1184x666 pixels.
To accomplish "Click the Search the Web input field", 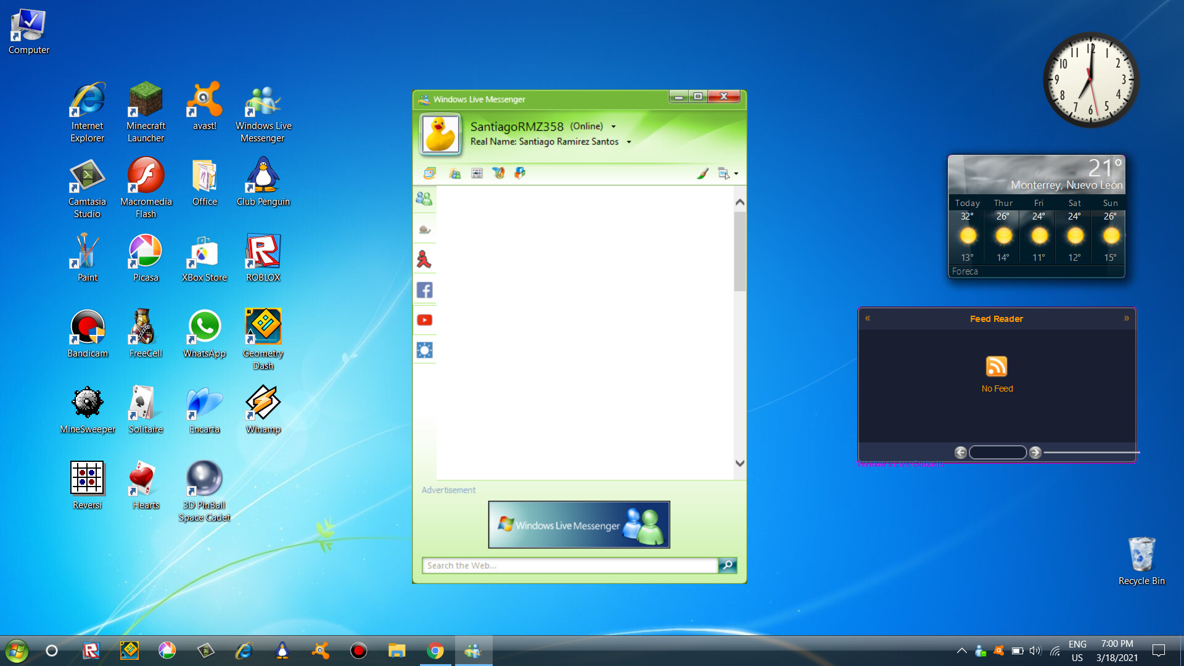I will (570, 565).
